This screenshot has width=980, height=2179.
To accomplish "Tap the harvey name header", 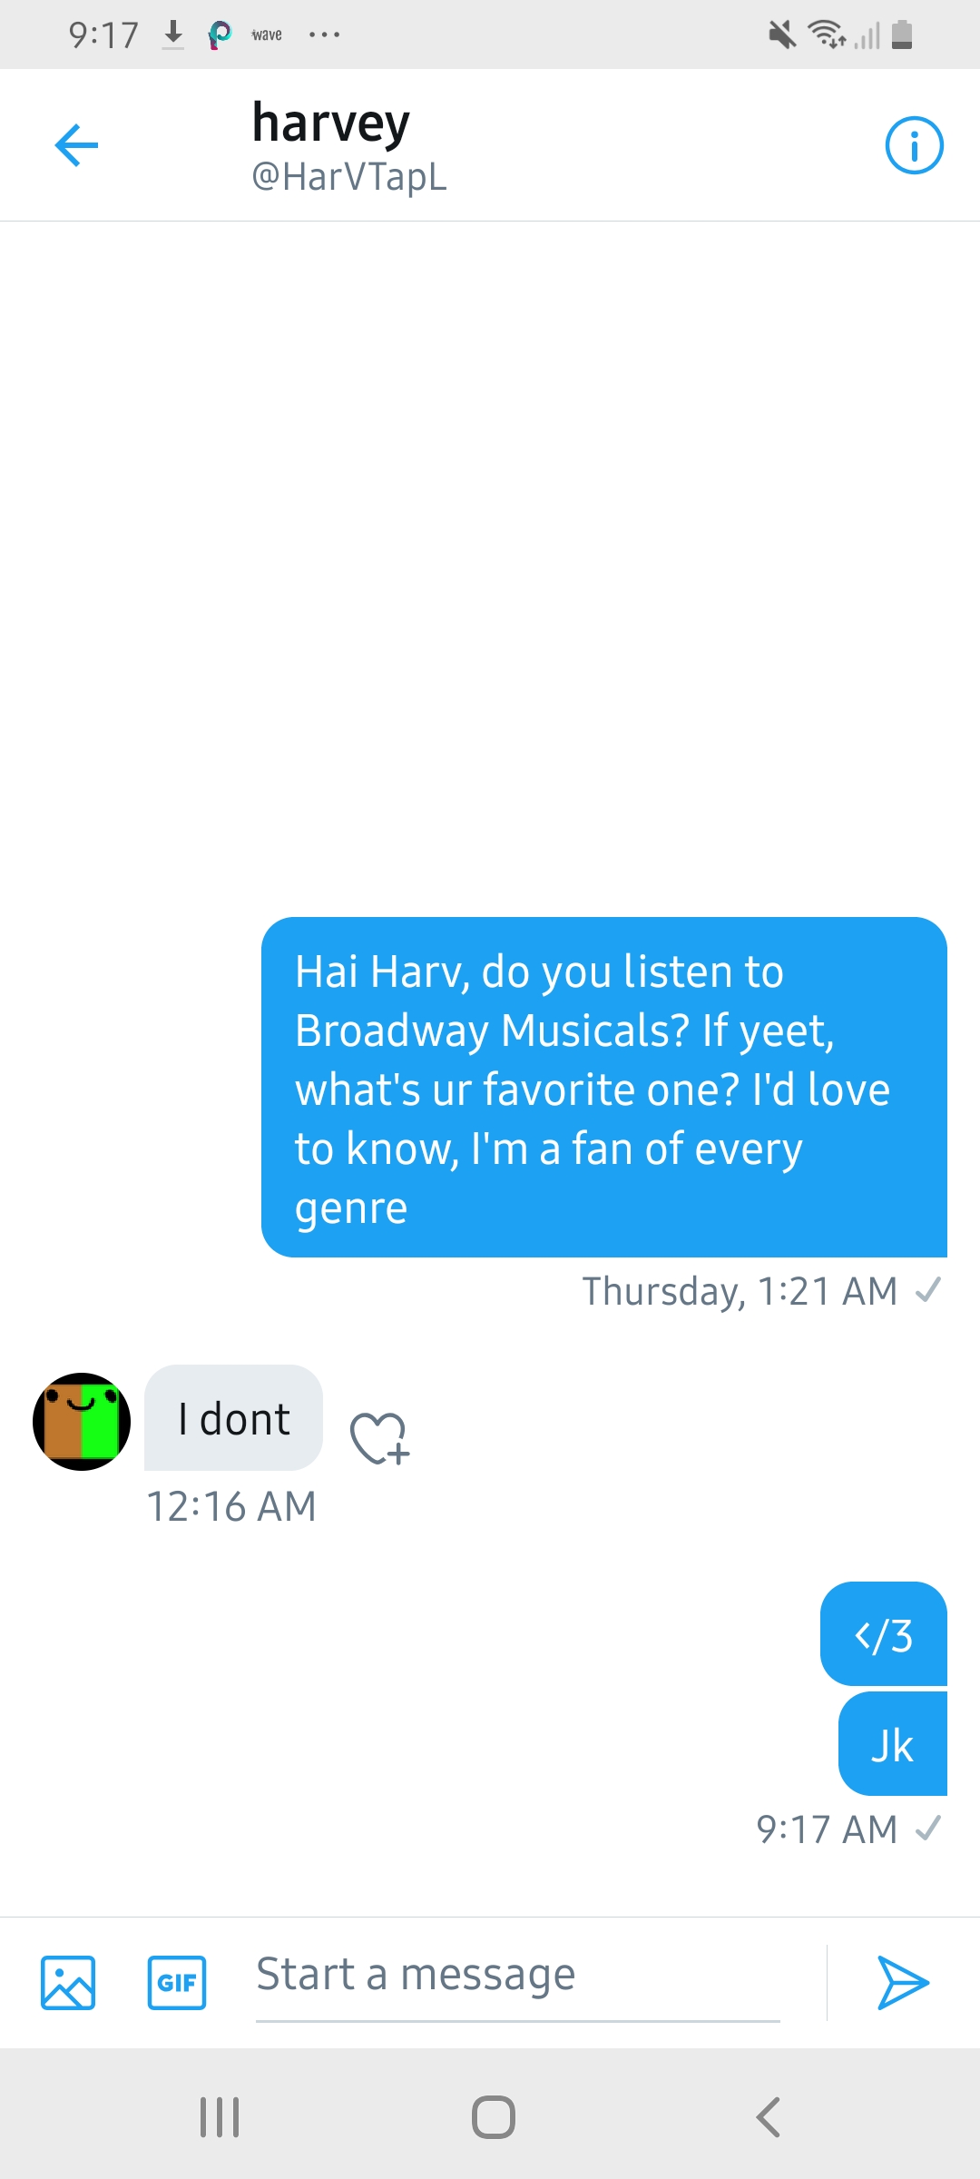I will click(x=331, y=123).
